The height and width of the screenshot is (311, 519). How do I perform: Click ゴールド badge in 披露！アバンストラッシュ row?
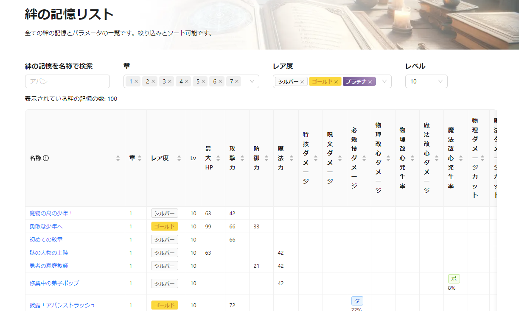tap(165, 305)
